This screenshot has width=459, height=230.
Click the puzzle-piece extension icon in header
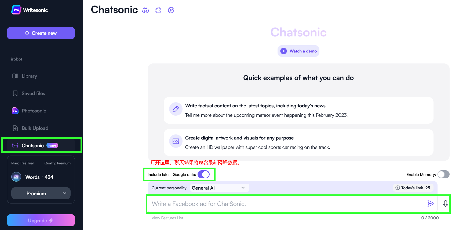(158, 10)
